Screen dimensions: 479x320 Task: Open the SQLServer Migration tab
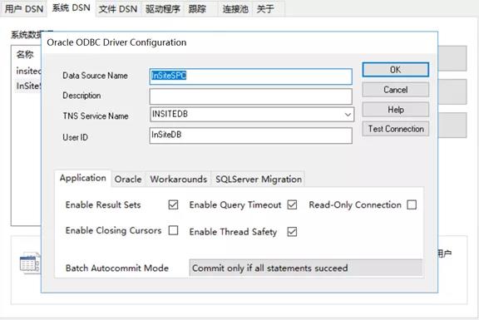click(259, 180)
